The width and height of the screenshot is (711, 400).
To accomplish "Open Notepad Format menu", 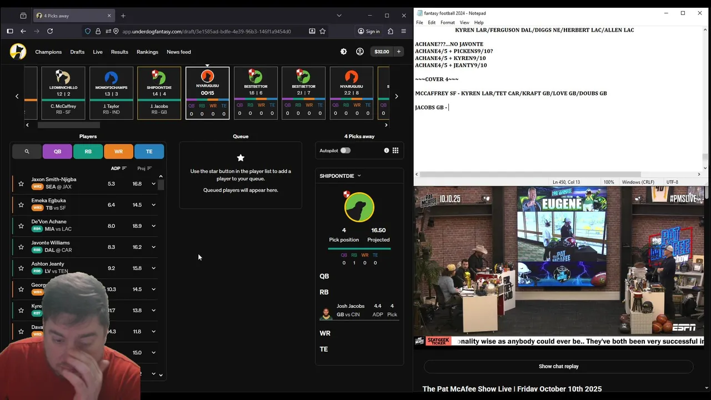I will (x=448, y=22).
